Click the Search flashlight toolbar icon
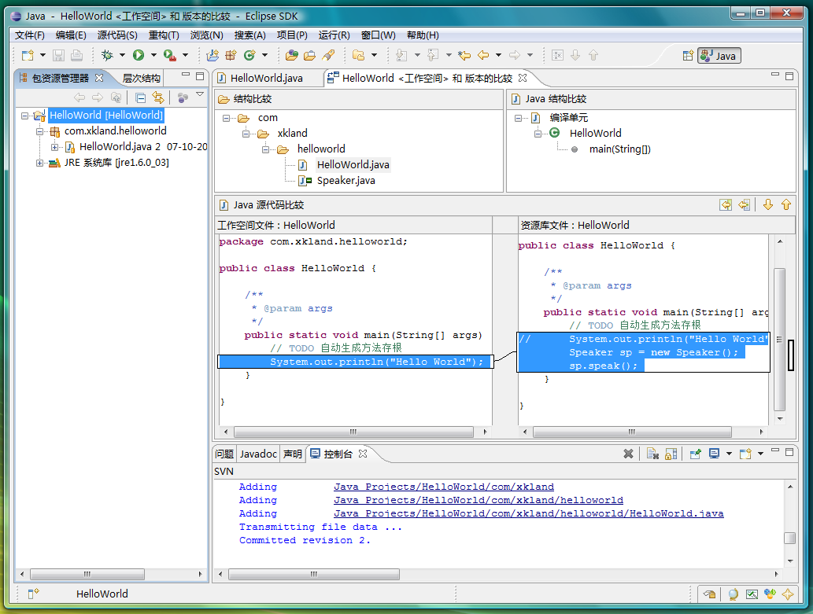 (x=328, y=55)
